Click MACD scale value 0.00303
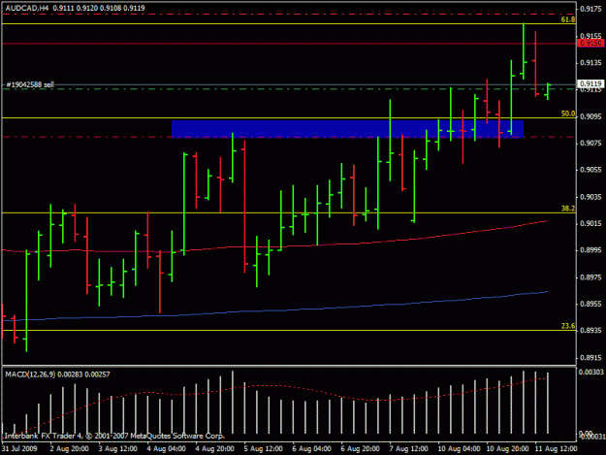The height and width of the screenshot is (455, 606). 590,372
